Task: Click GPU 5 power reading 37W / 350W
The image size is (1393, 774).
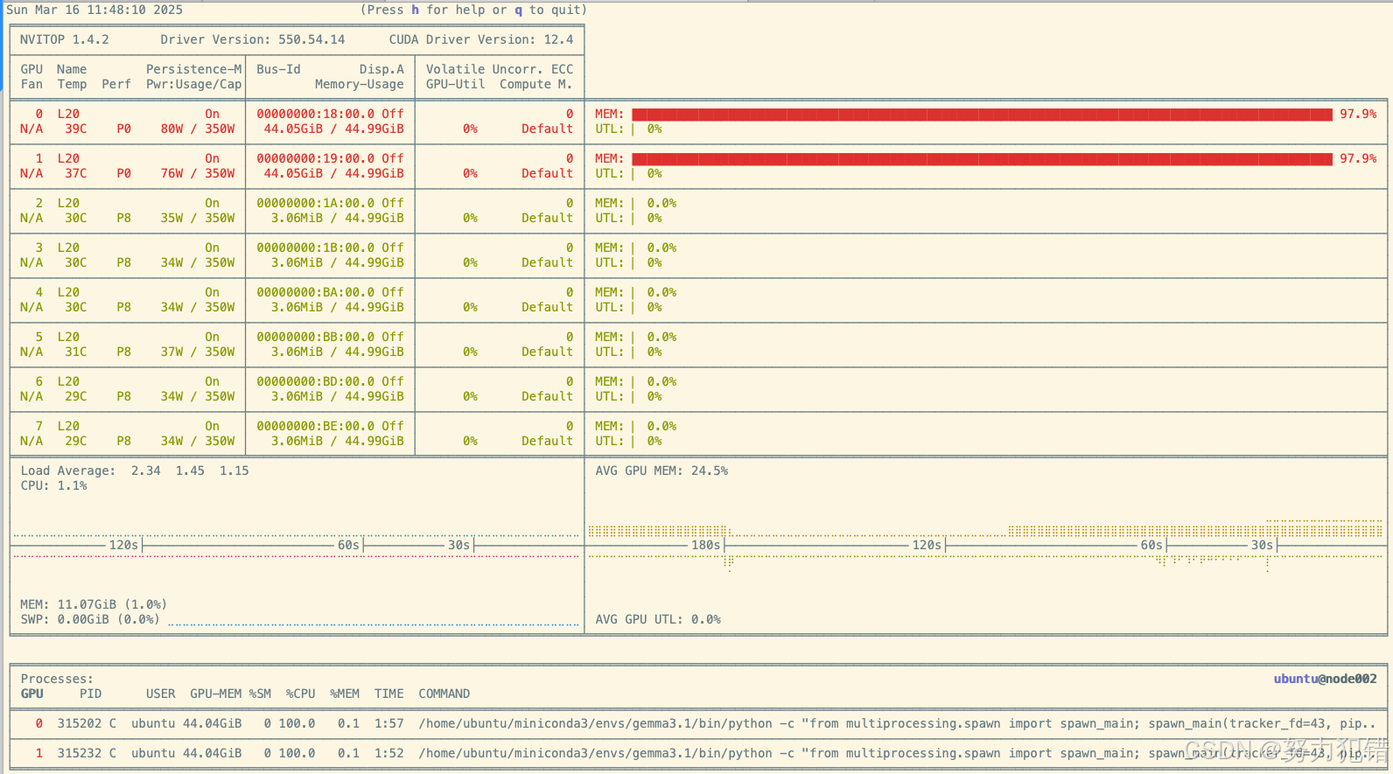Action: (198, 352)
